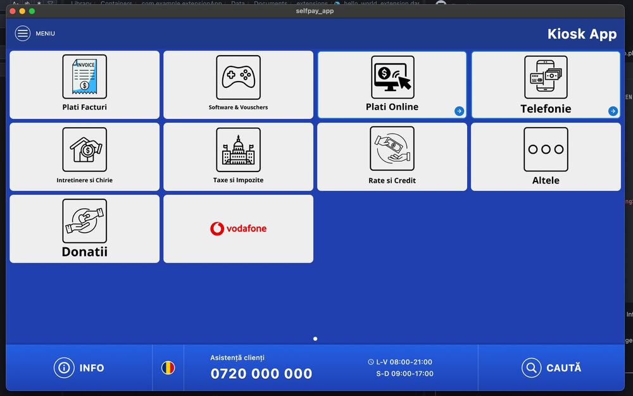Image resolution: width=633 pixels, height=396 pixels.
Task: Choose the Telefonie phone payment icon
Action: coord(546,77)
